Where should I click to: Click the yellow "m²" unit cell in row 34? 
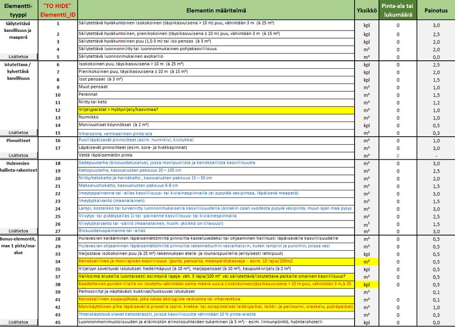point(367,262)
